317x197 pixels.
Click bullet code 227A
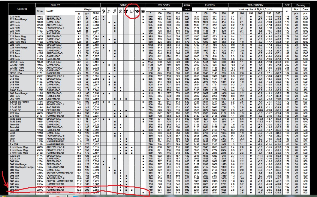(40, 190)
